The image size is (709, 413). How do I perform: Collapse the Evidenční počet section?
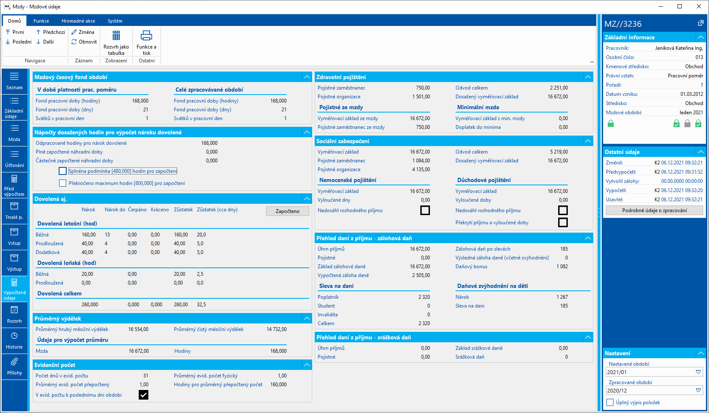pos(307,365)
